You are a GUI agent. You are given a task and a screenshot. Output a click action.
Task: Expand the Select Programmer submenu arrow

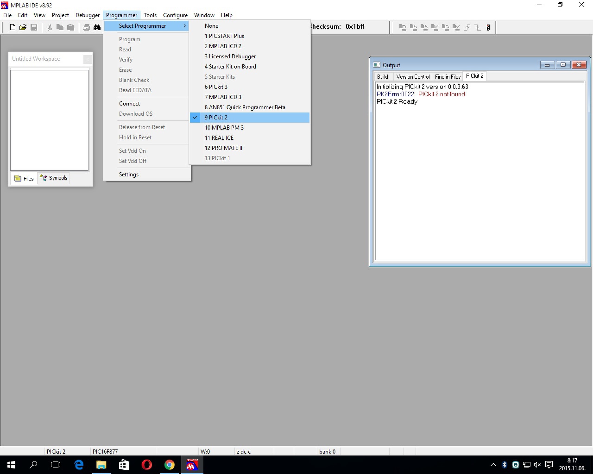click(185, 26)
